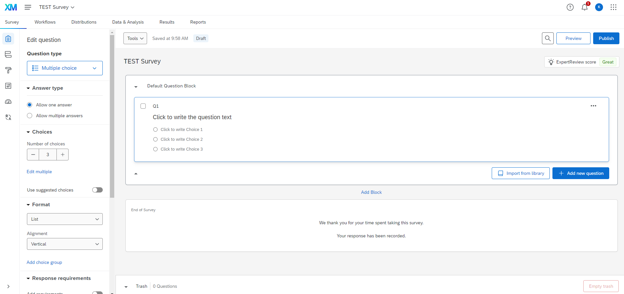
Task: Click the block bottom collapse arrow
Action: point(136,174)
